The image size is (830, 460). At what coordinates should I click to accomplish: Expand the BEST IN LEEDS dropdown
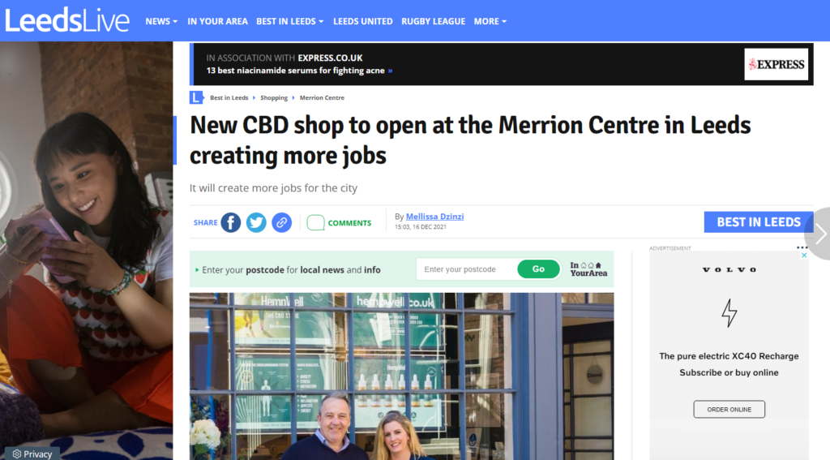coord(289,21)
